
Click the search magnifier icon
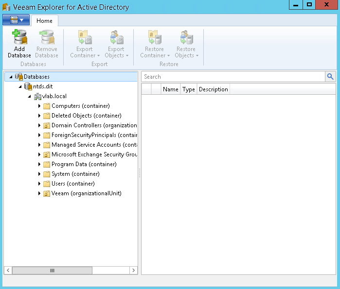coord(330,77)
